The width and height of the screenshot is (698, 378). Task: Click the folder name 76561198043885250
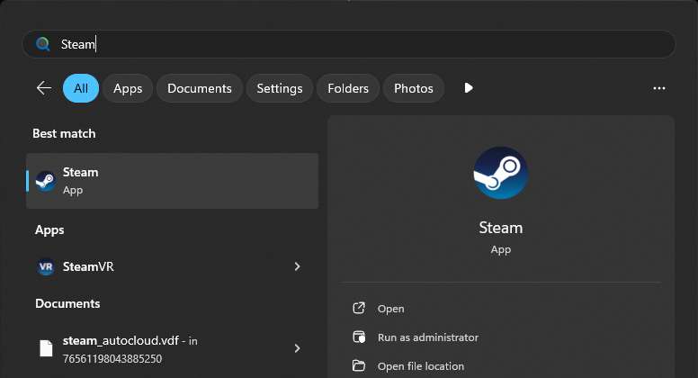[112, 359]
